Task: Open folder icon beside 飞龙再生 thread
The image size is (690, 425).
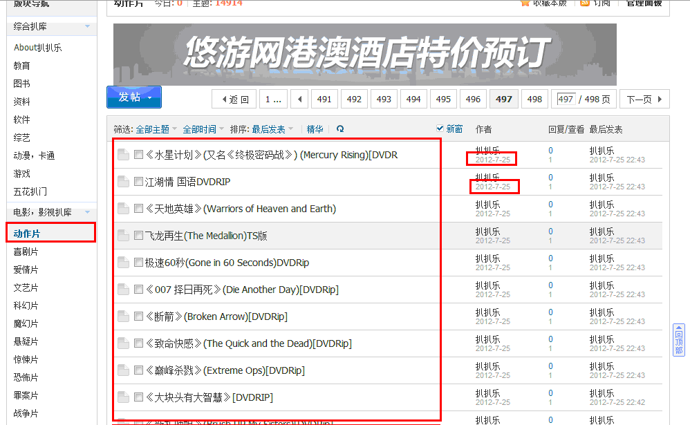Action: click(x=123, y=236)
